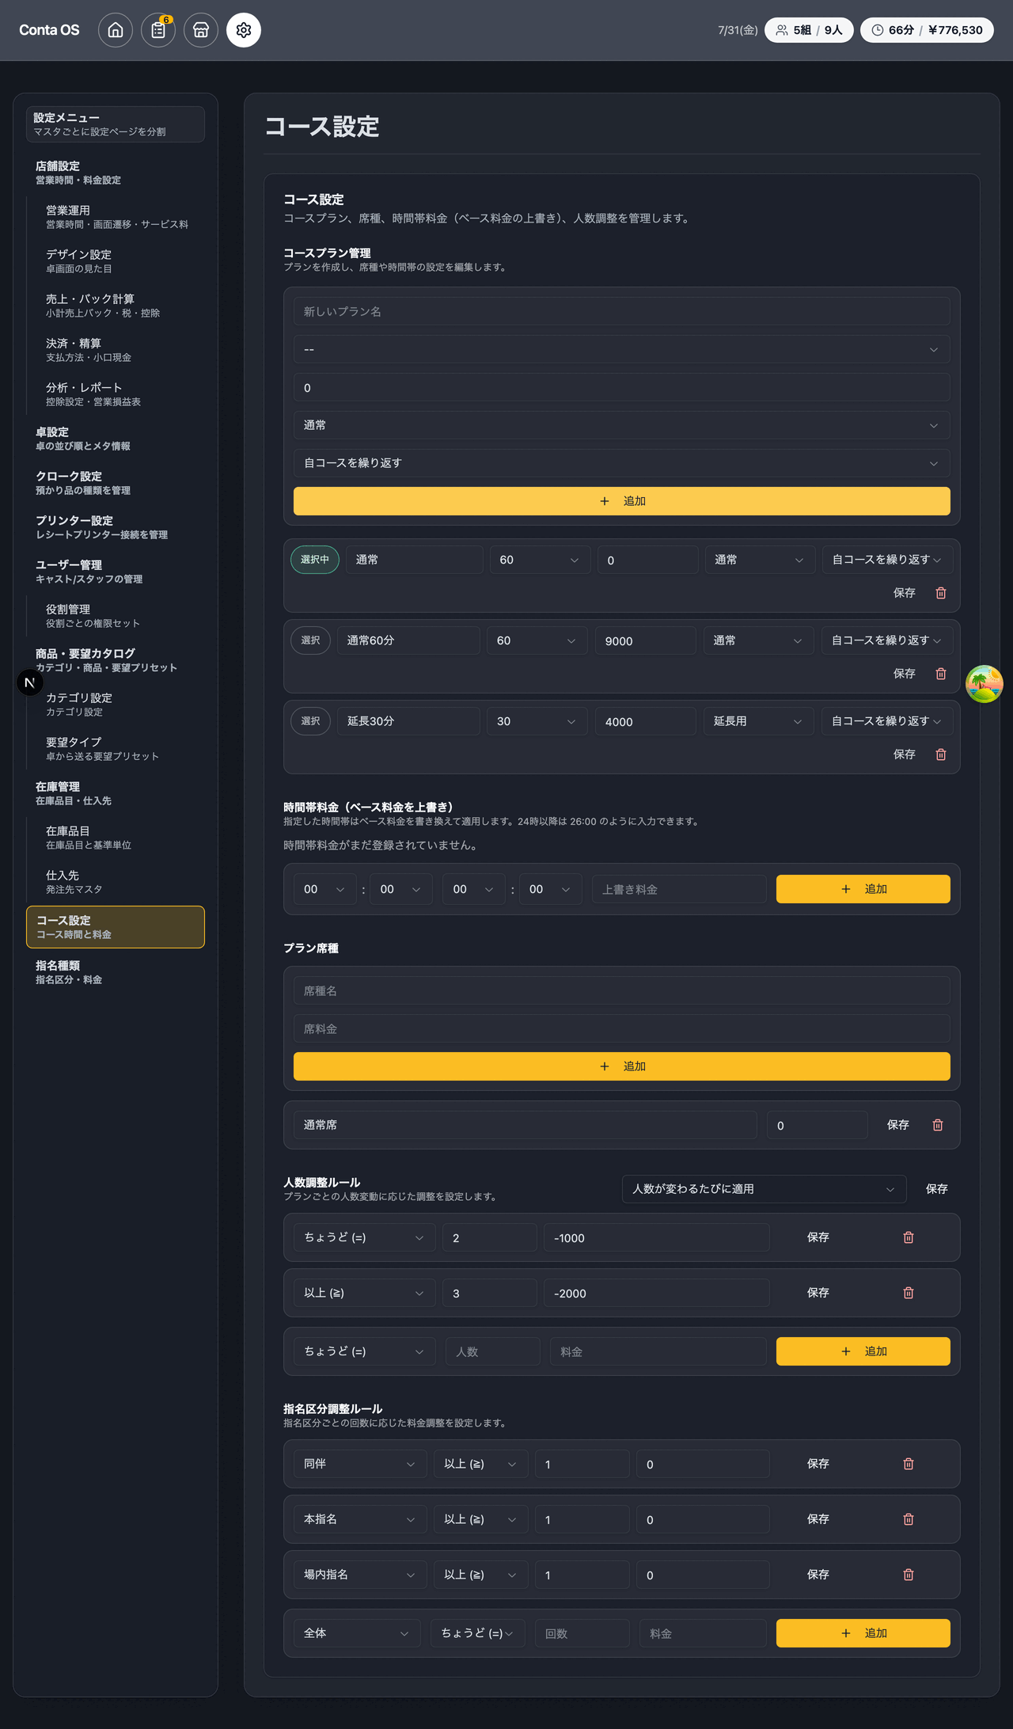Screen dimensions: 1013x1729
Task: Open the home icon in top bar
Action: (116, 30)
